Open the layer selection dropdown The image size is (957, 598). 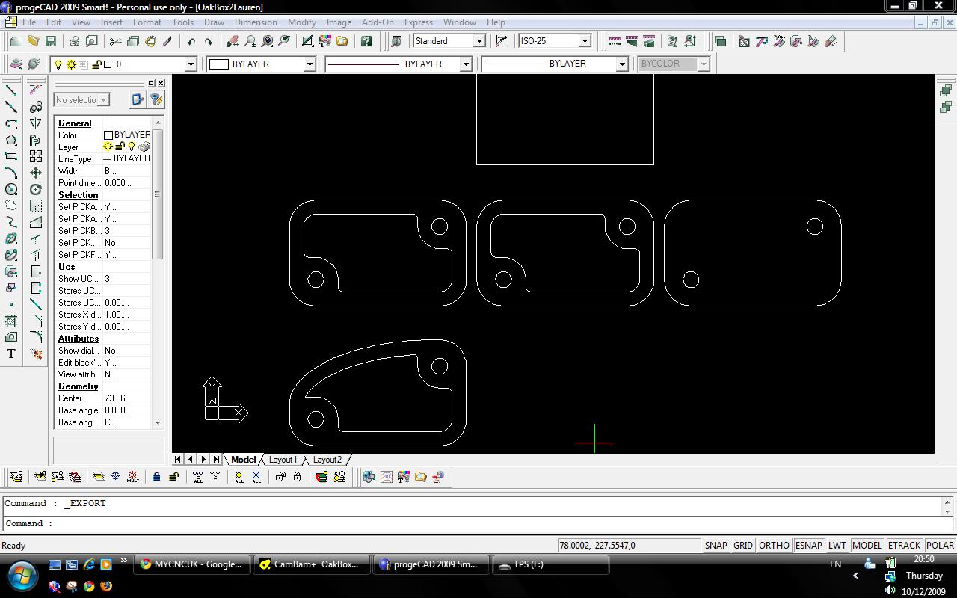click(190, 64)
